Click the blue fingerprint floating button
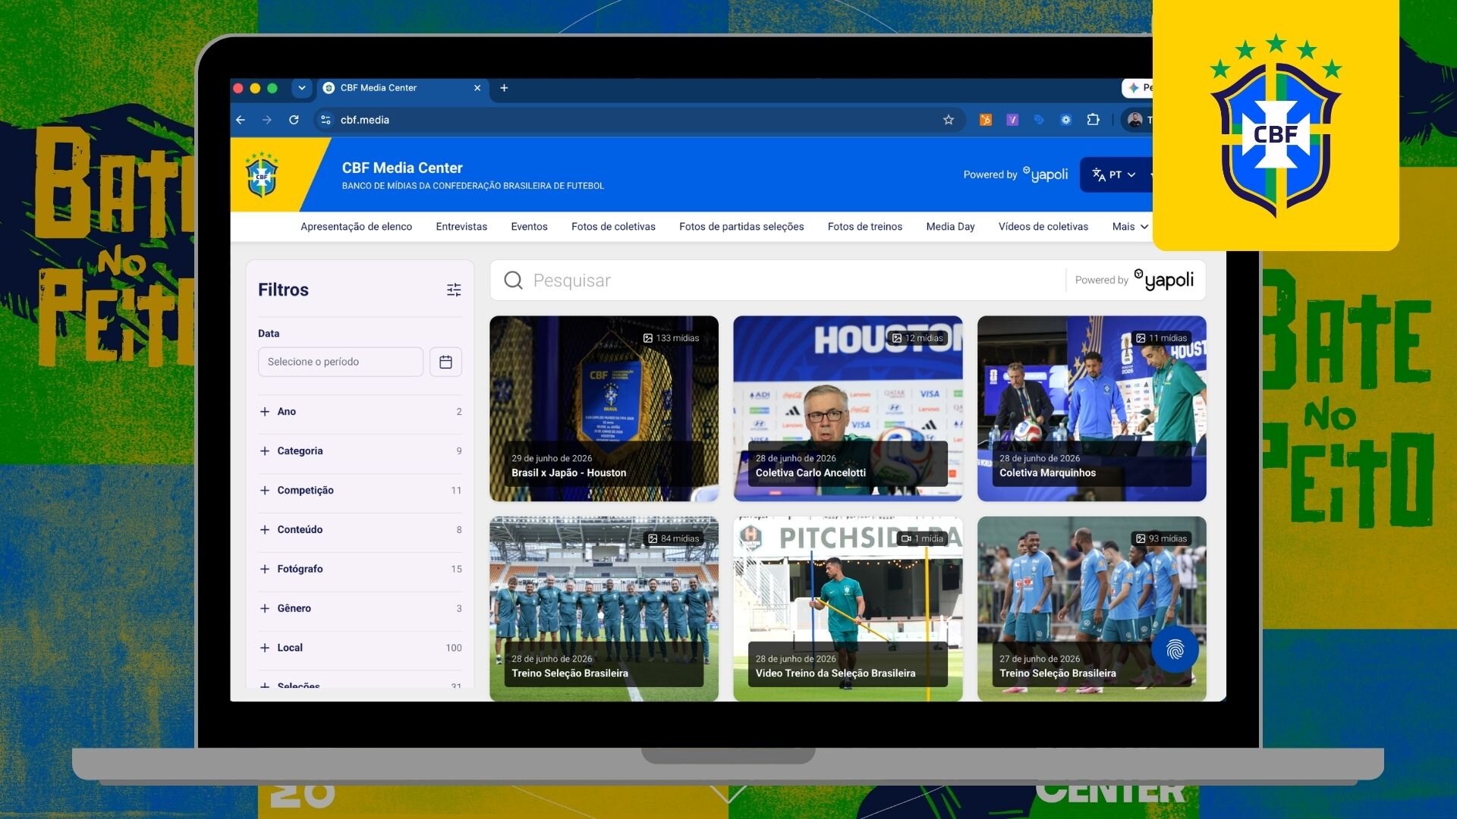Viewport: 1457px width, 819px height. [1175, 649]
